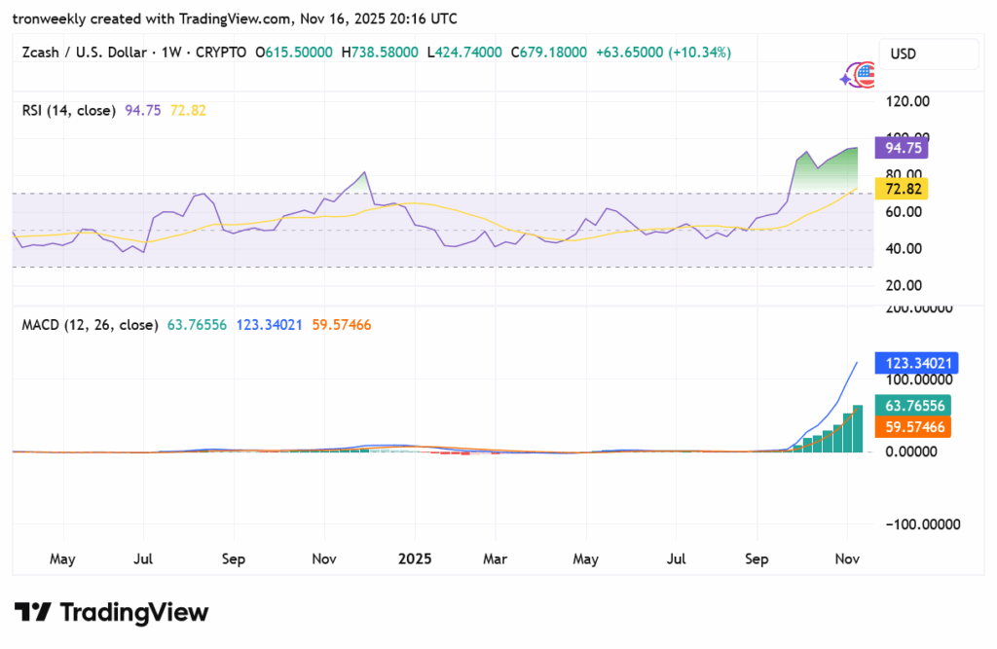Viewport: 997px width, 649px height.
Task: Click the blue 123.34021 MACD label
Action: (916, 364)
